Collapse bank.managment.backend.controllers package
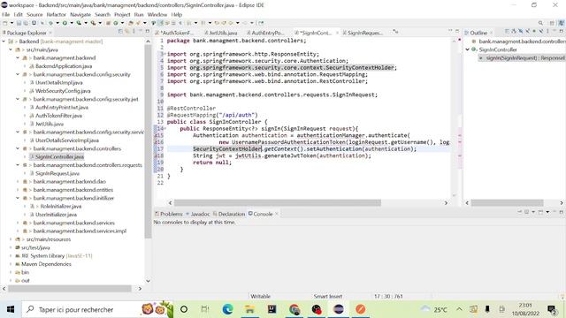This screenshot has height=318, width=566. click(x=18, y=148)
